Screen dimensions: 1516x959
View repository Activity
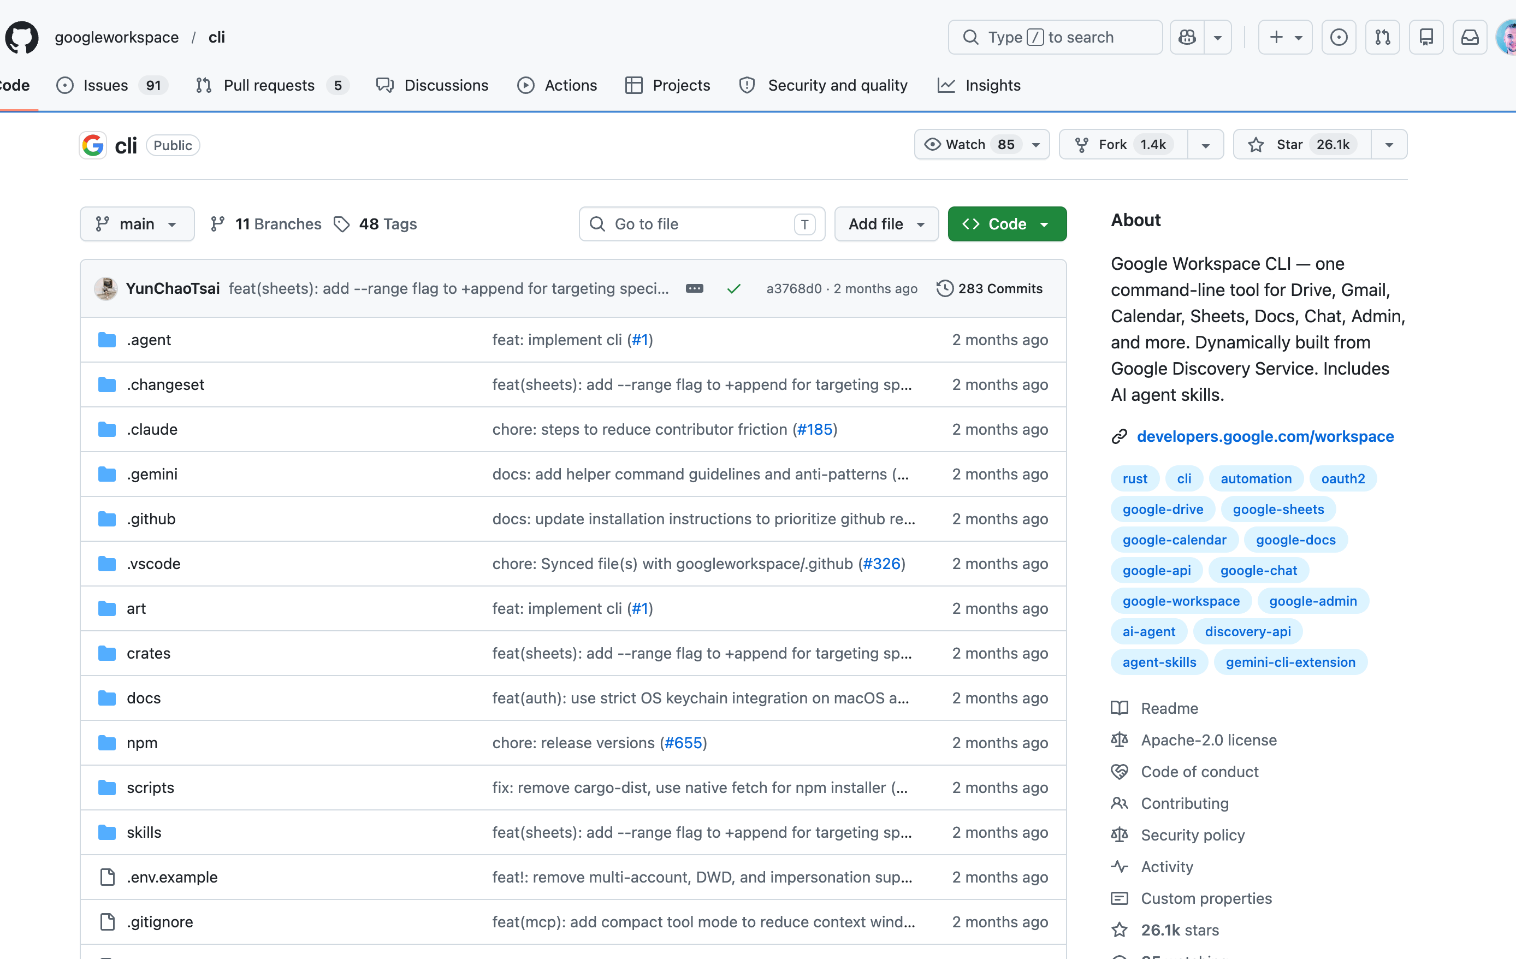(x=1166, y=867)
